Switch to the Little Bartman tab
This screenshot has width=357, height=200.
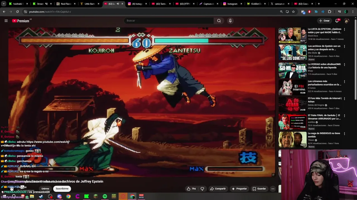90,4
